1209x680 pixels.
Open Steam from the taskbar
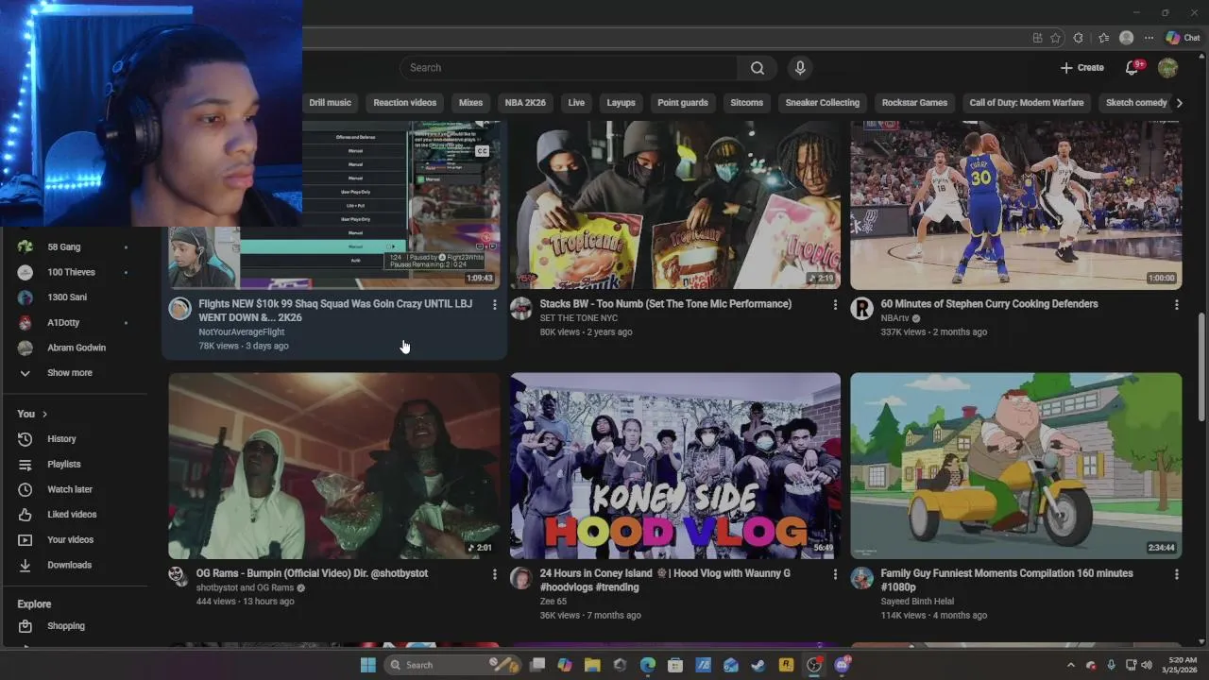[758, 665]
